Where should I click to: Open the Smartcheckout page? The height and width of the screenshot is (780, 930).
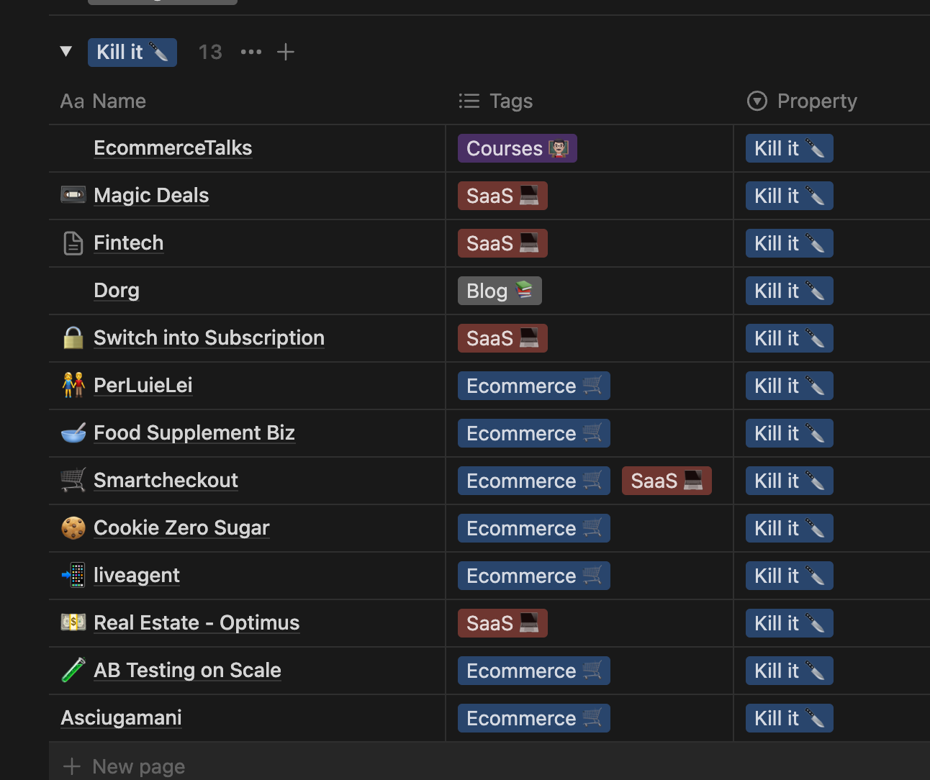point(166,480)
